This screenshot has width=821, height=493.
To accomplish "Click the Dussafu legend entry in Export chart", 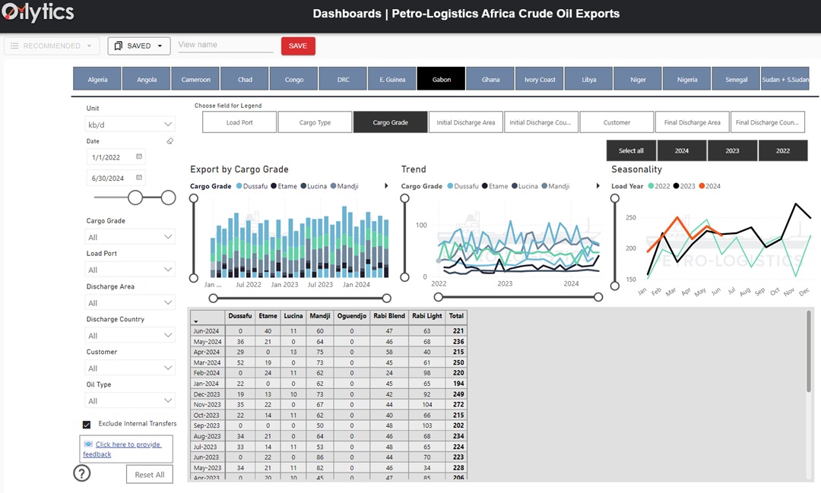I will (252, 186).
